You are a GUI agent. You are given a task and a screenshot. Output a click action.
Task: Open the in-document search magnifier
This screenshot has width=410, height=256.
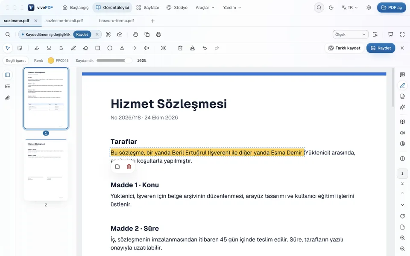(x=8, y=35)
